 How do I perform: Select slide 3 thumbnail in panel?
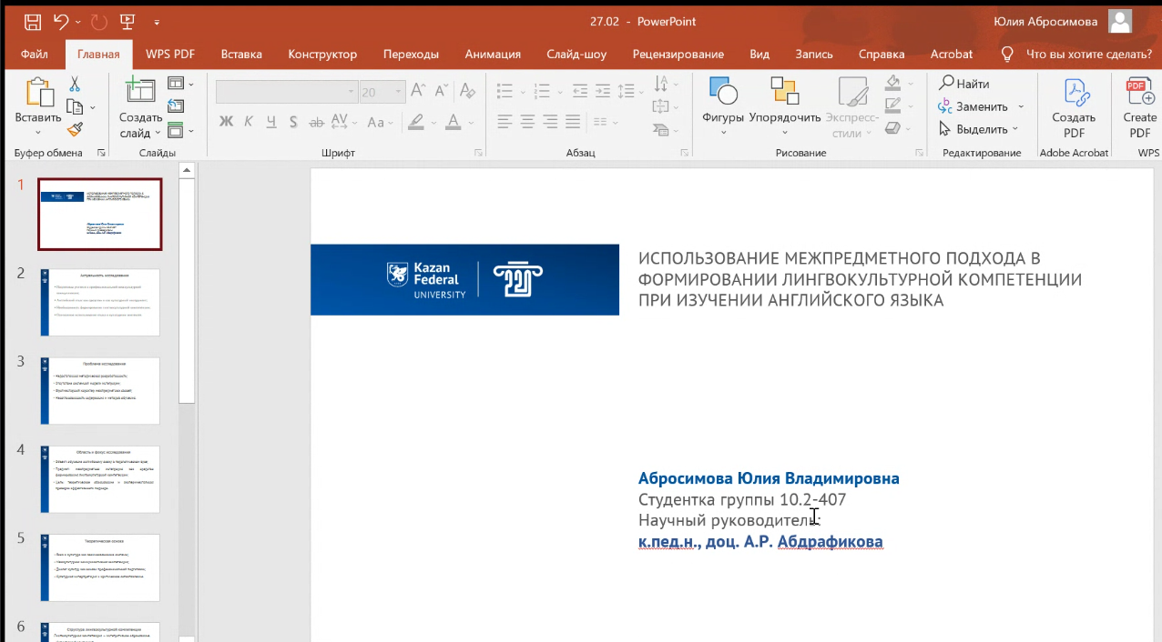[99, 390]
